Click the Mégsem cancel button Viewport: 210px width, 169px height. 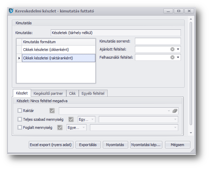pyautogui.click(x=178, y=145)
